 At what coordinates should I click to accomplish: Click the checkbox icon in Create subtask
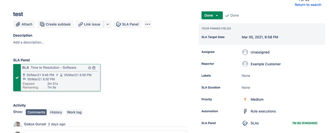(42, 24)
